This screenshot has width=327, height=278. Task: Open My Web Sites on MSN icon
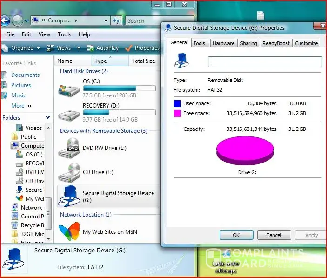pos(68,231)
